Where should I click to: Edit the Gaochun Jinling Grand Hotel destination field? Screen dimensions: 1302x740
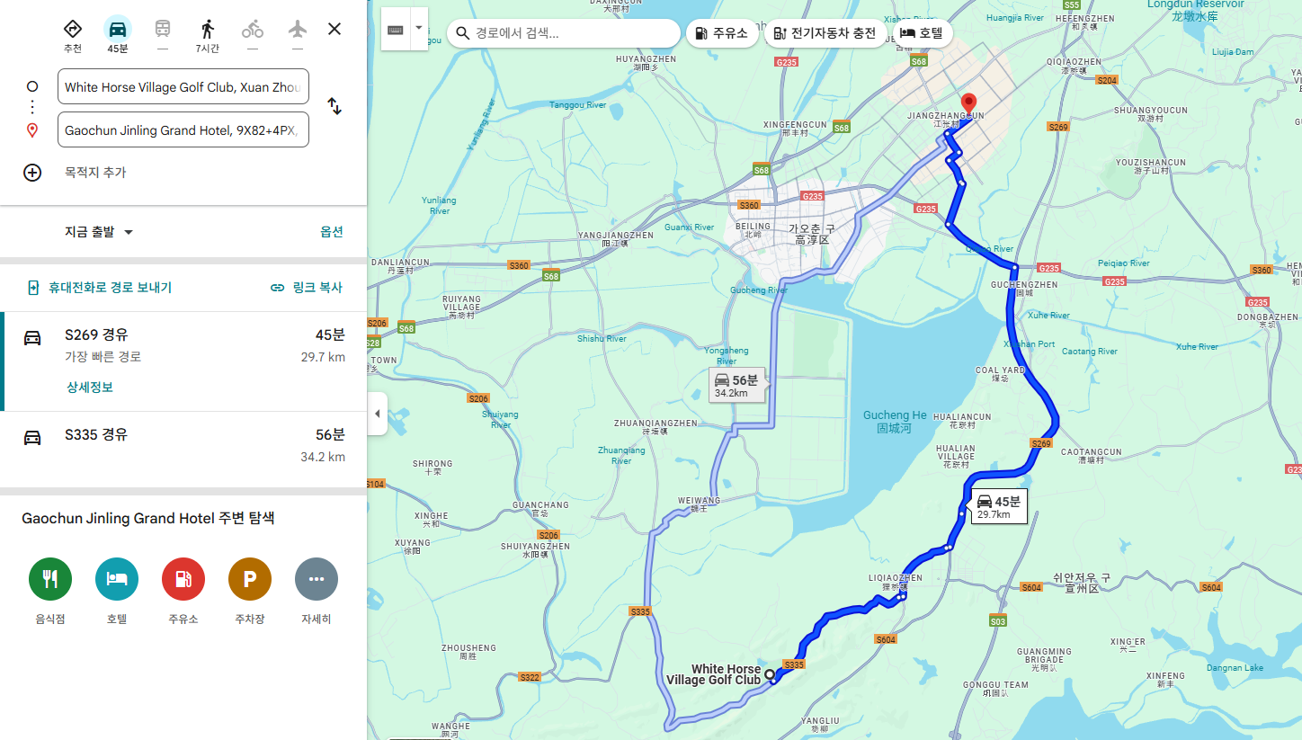tap(183, 130)
